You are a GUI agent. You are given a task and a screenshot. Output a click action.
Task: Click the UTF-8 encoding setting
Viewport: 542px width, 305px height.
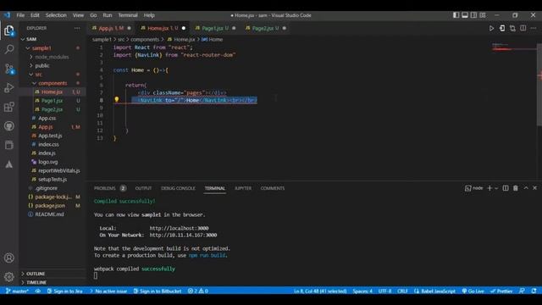pyautogui.click(x=384, y=291)
